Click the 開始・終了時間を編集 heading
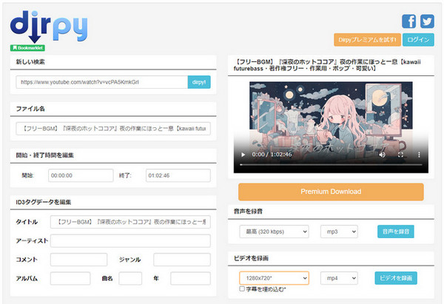 (x=44, y=155)
